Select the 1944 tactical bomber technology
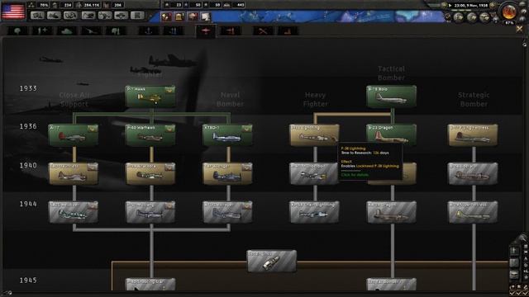 click(x=391, y=212)
